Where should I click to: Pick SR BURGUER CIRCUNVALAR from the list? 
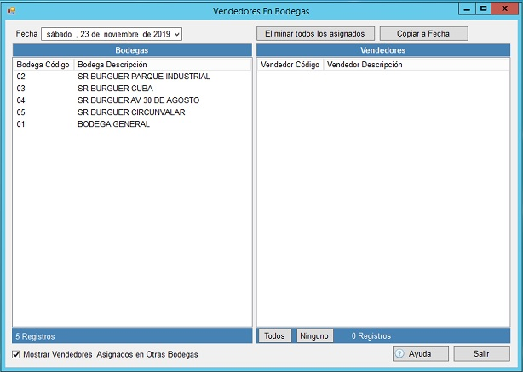click(130, 112)
